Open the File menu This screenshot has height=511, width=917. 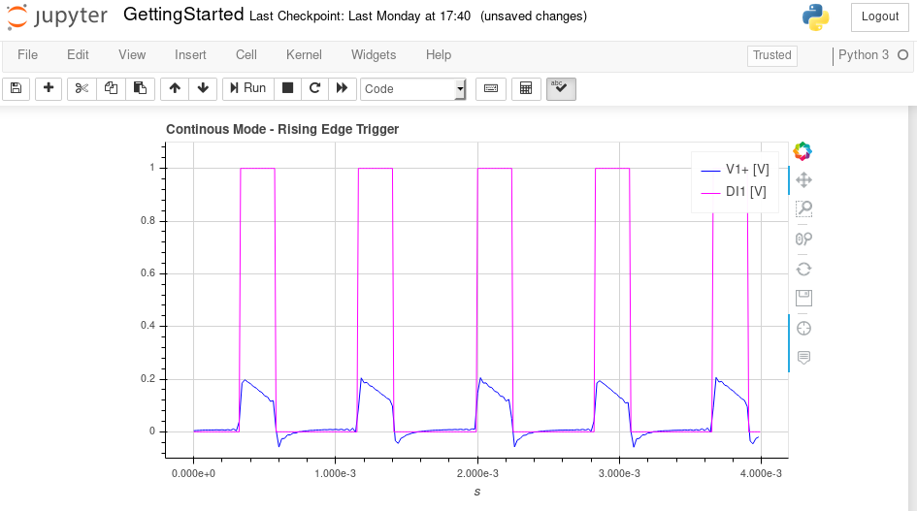(x=27, y=55)
